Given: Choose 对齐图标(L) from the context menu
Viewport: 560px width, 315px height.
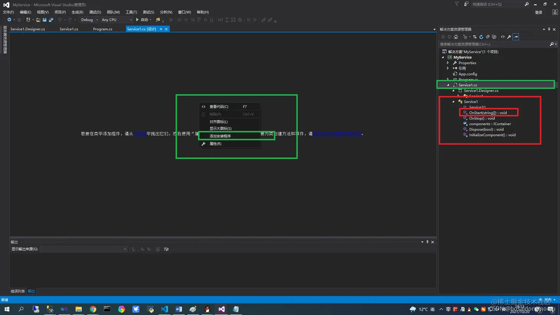Looking at the screenshot, I should (230, 122).
